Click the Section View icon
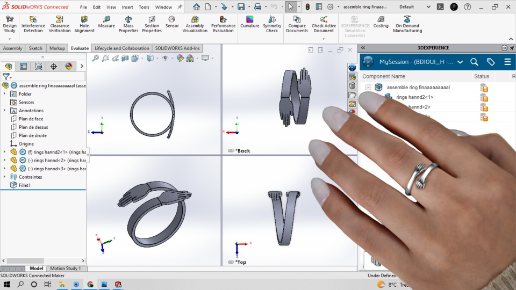Image resolution: width=516 pixels, height=290 pixels. [x=125, y=59]
